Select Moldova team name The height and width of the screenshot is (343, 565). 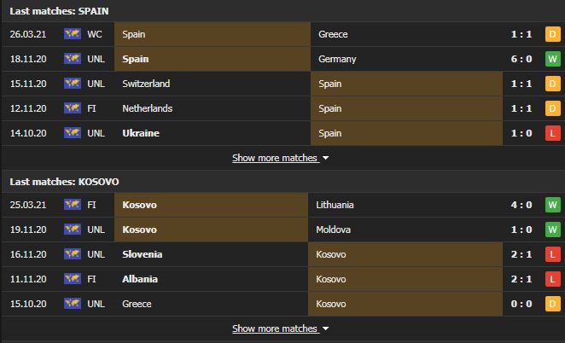(334, 230)
